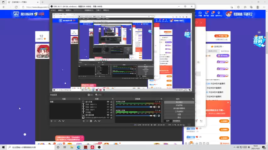Screen dimensions: 268x150
Task: Show hidden system tray icons
Action: pyautogui.click(x=234, y=147)
